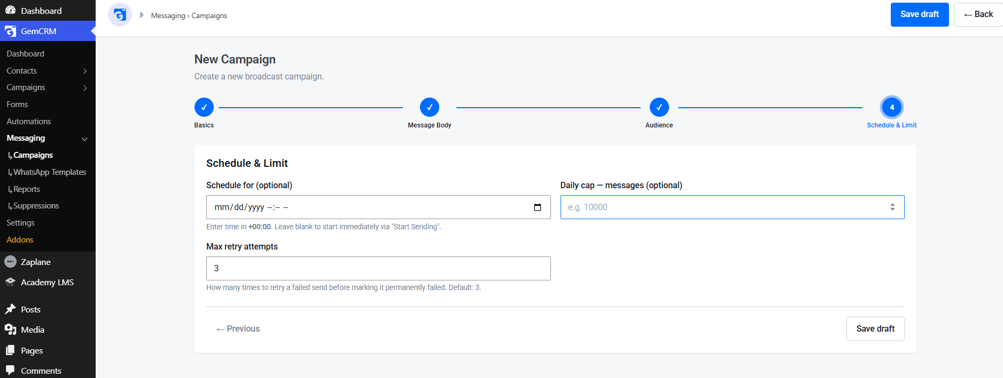The image size is (1003, 378).
Task: Click the WordPress Dashboard gauge icon
Action: [x=10, y=10]
